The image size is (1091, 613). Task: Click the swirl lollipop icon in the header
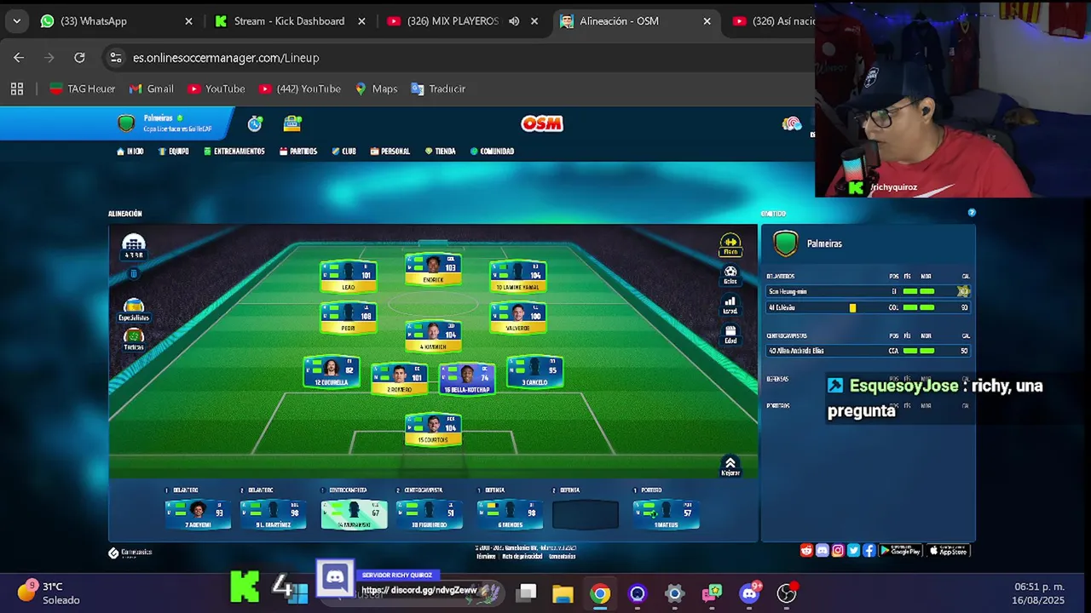(x=791, y=124)
